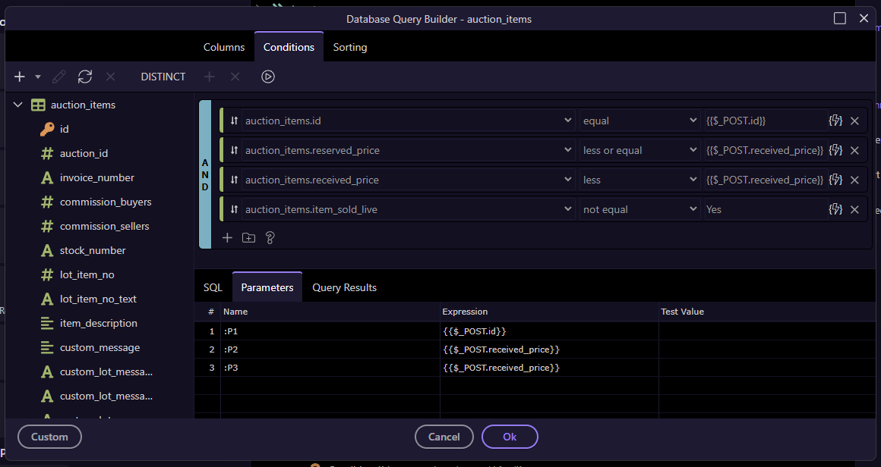
Task: Click the run query play icon
Action: point(267,77)
